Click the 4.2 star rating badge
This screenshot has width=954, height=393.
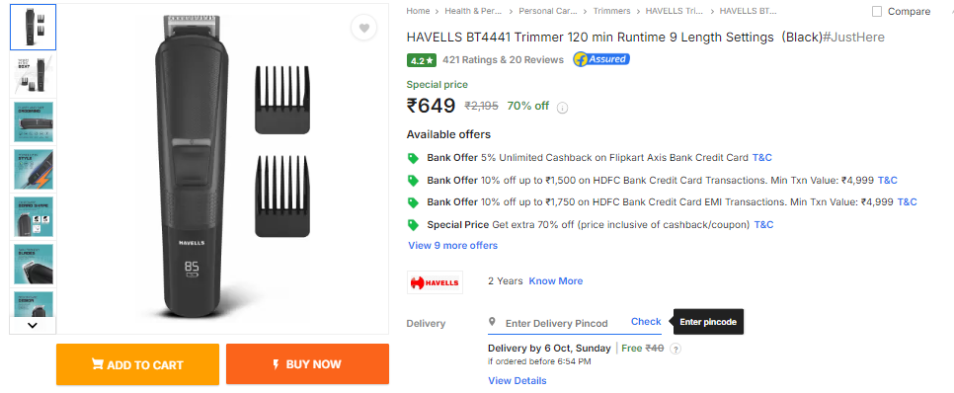[423, 60]
